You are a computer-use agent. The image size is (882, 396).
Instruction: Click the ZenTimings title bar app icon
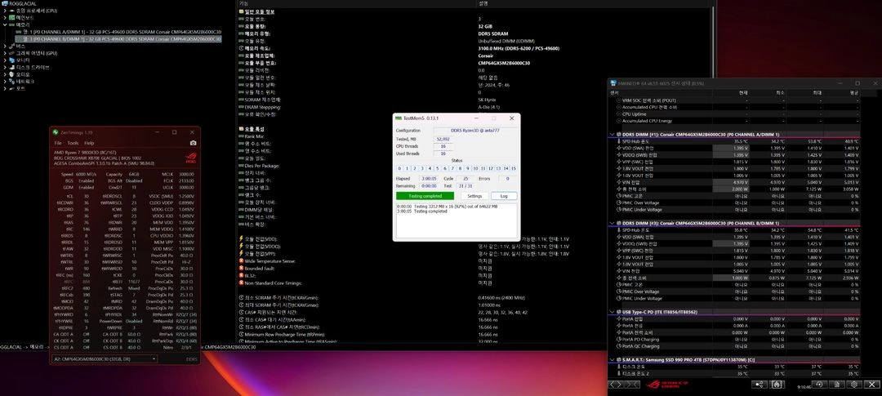[x=56, y=132]
